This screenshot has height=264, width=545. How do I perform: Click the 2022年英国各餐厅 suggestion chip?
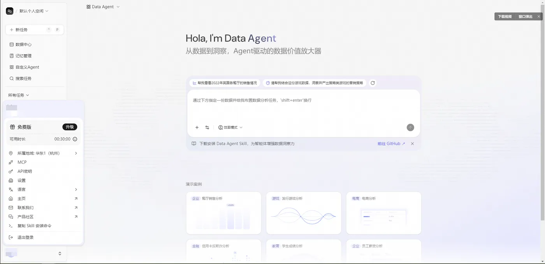(225, 83)
